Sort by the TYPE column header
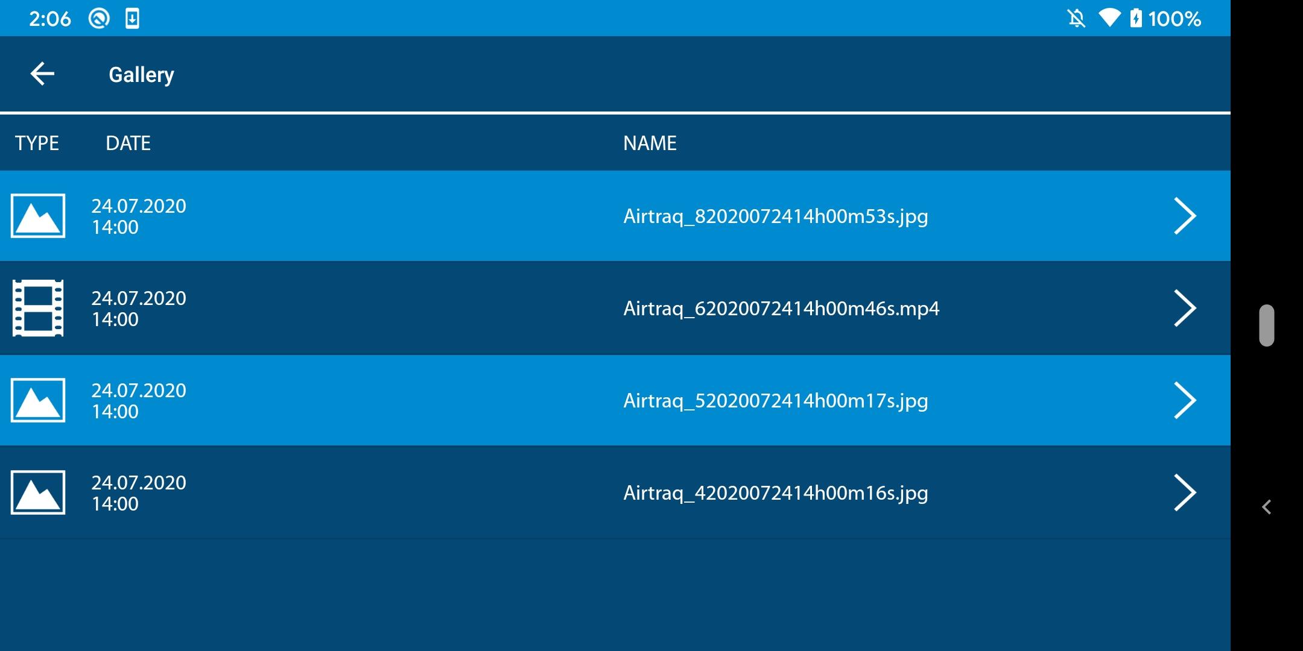This screenshot has height=651, width=1303. tap(37, 143)
